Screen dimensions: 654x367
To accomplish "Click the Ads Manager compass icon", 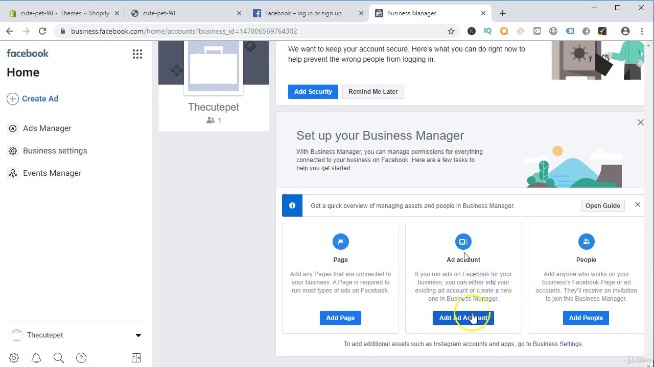I will pos(13,128).
